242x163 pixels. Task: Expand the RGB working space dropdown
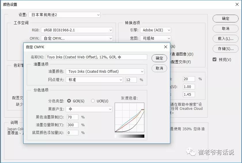(x=77, y=30)
